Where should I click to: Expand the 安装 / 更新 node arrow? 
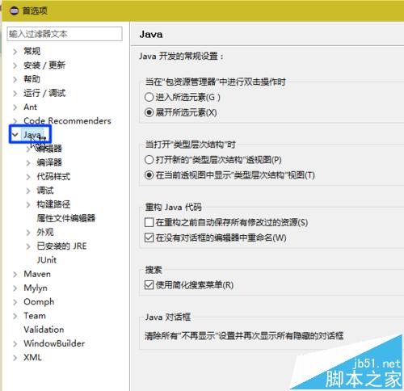(15, 65)
